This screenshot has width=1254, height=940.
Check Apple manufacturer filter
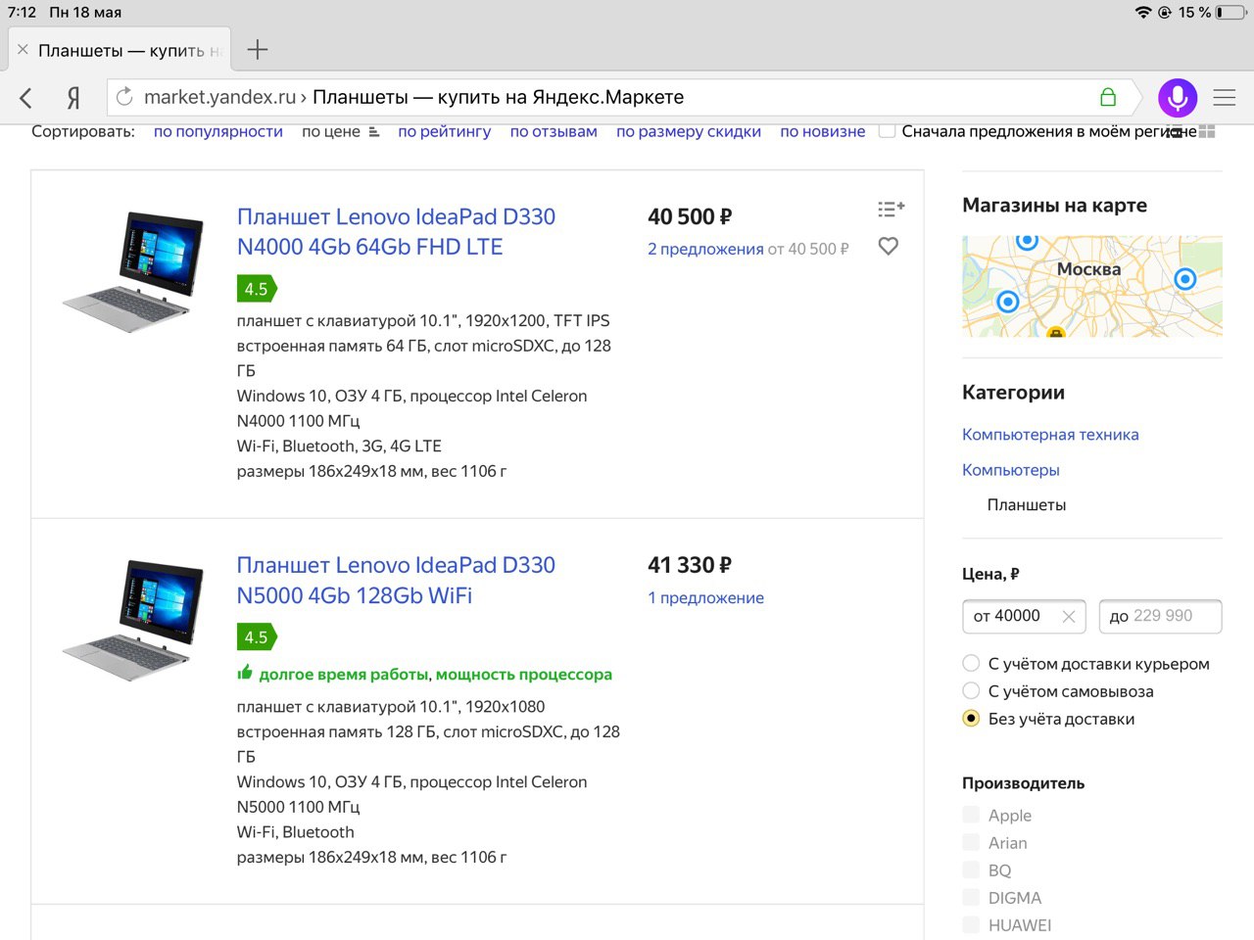[x=971, y=815]
